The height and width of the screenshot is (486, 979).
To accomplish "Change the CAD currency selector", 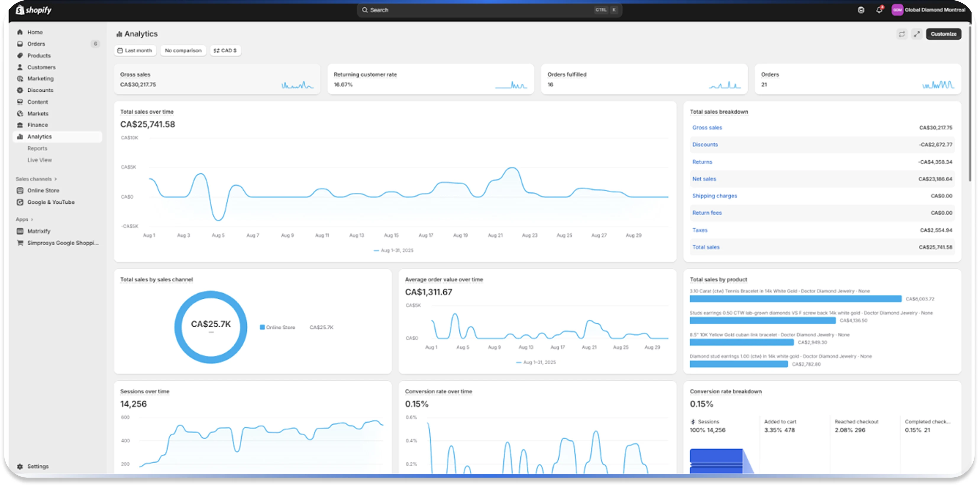I will click(x=225, y=50).
